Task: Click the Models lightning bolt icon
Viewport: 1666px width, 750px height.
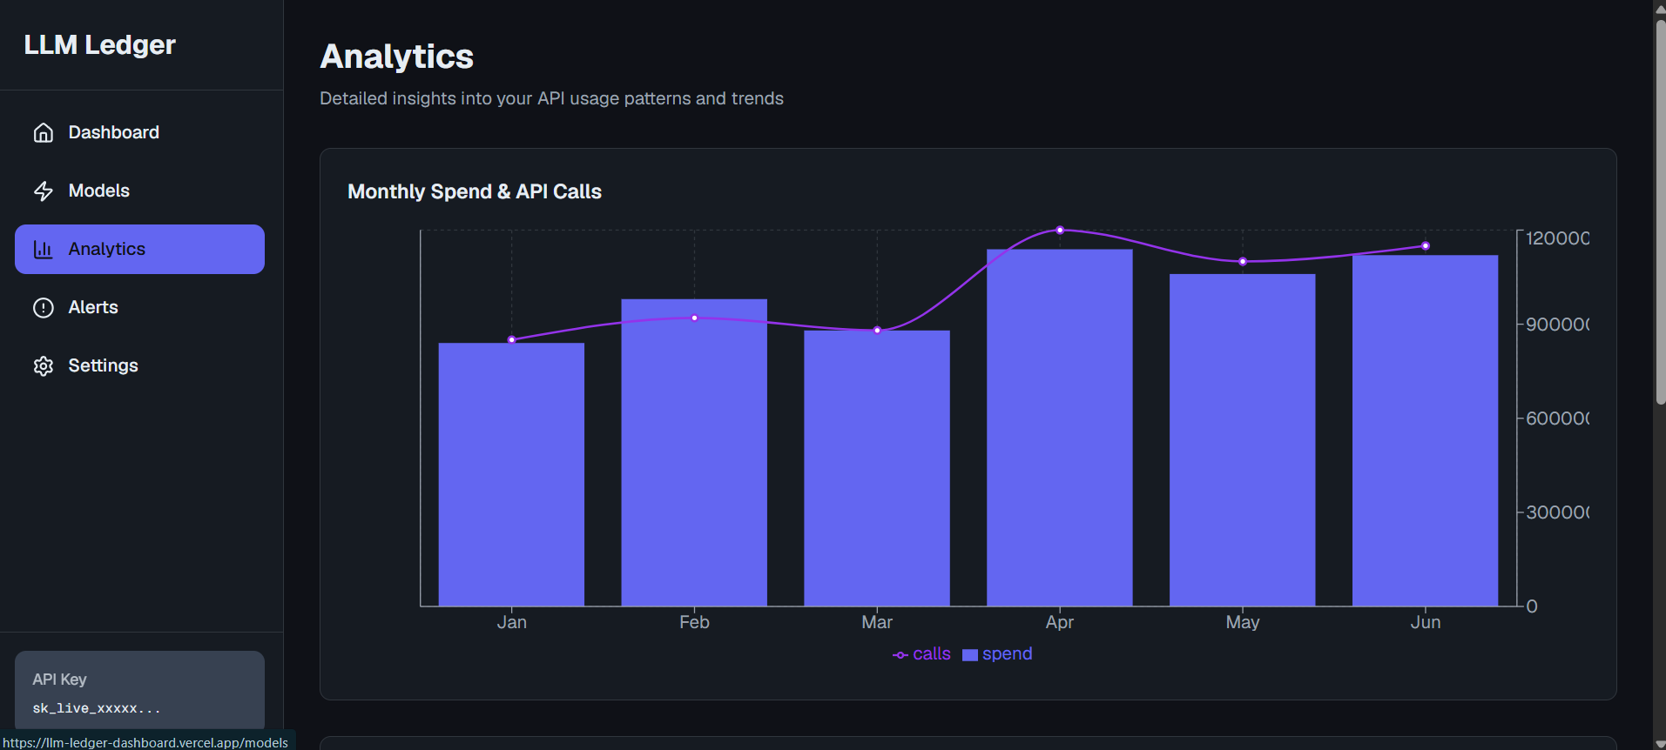Action: (44, 191)
